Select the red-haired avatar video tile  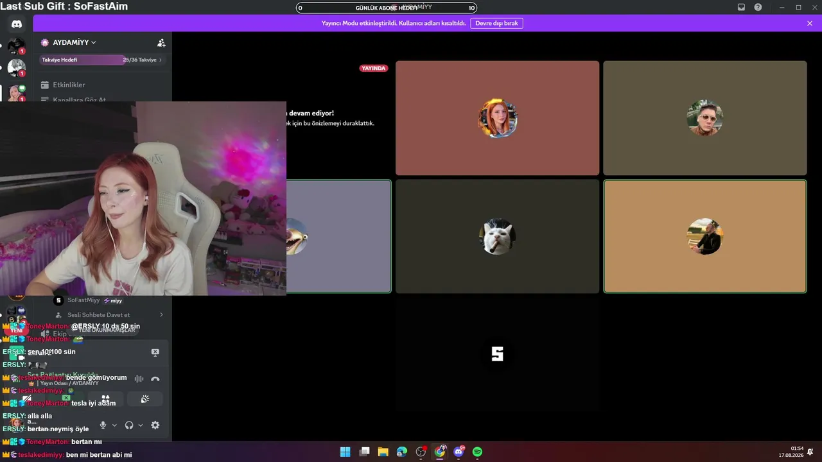tap(497, 118)
